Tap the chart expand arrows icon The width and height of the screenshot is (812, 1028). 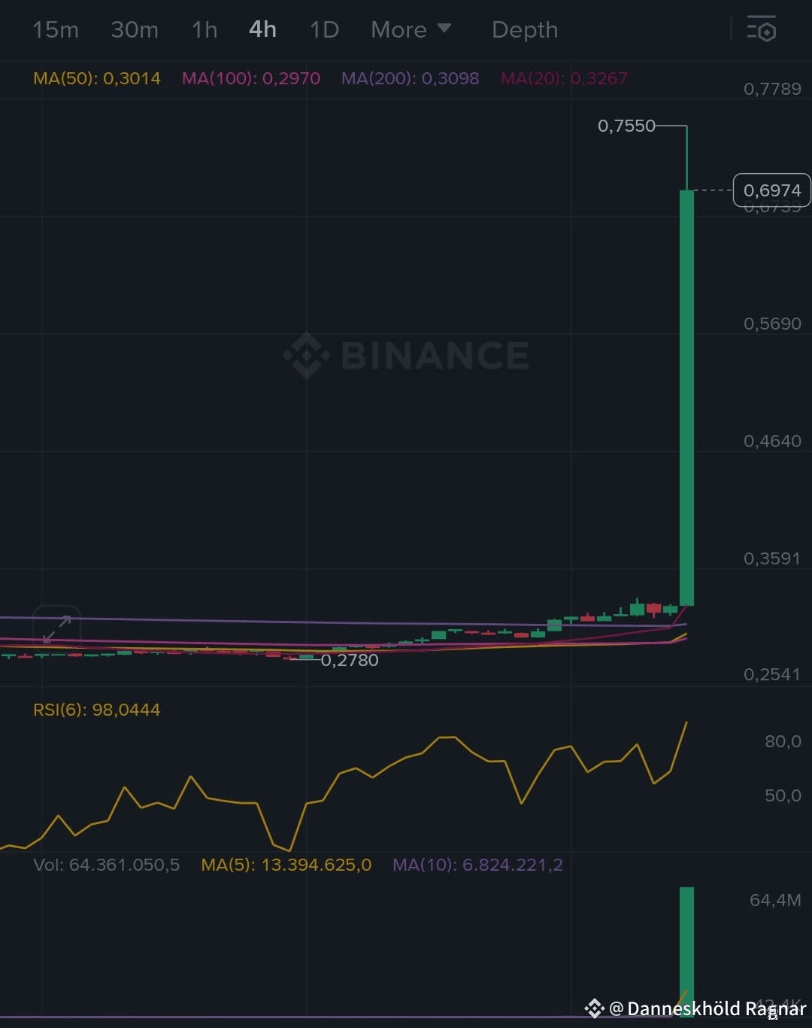tap(57, 629)
